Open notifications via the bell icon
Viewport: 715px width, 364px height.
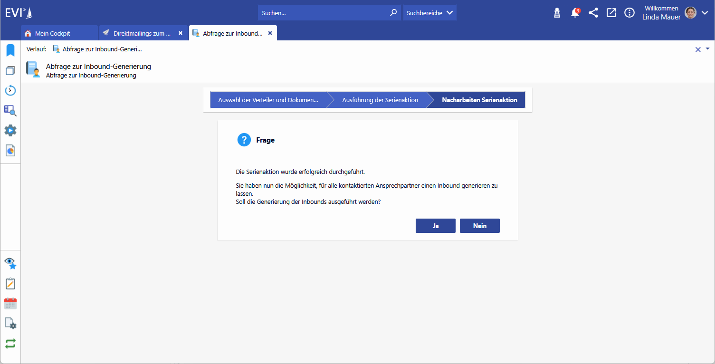575,12
